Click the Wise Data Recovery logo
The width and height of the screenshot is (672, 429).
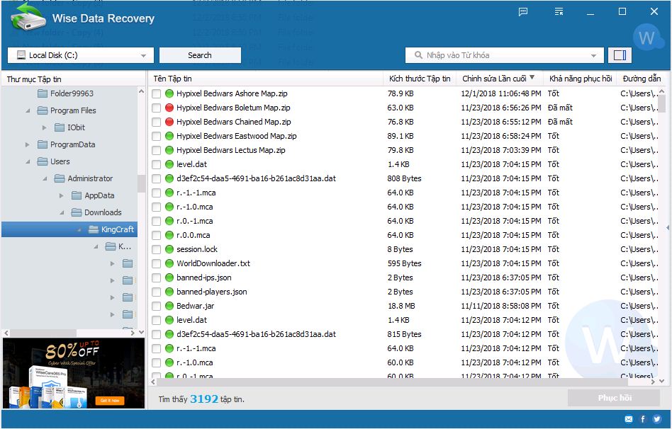tap(28, 17)
